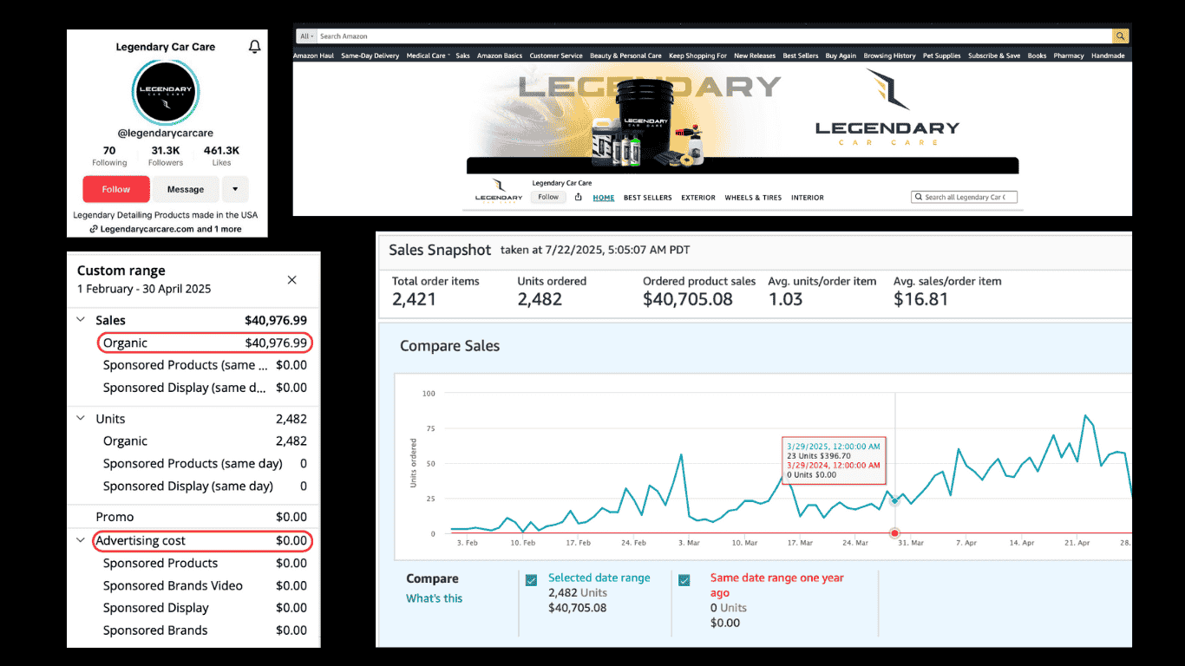Screen dimensions: 1185x666
Task: Go to New Releases
Action: [x=755, y=55]
